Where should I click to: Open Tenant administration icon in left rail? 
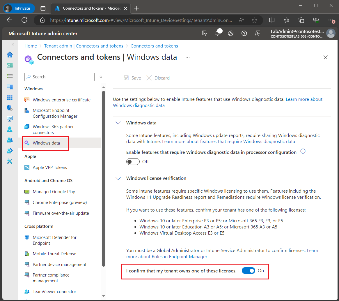pos(10,151)
